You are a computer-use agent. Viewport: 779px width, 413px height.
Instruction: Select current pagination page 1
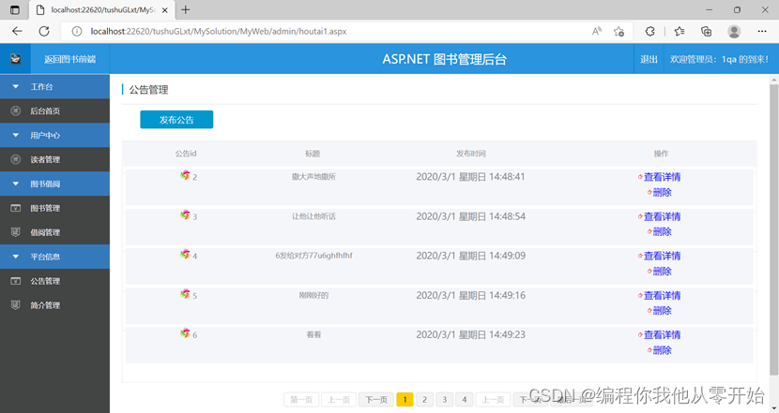pos(405,399)
